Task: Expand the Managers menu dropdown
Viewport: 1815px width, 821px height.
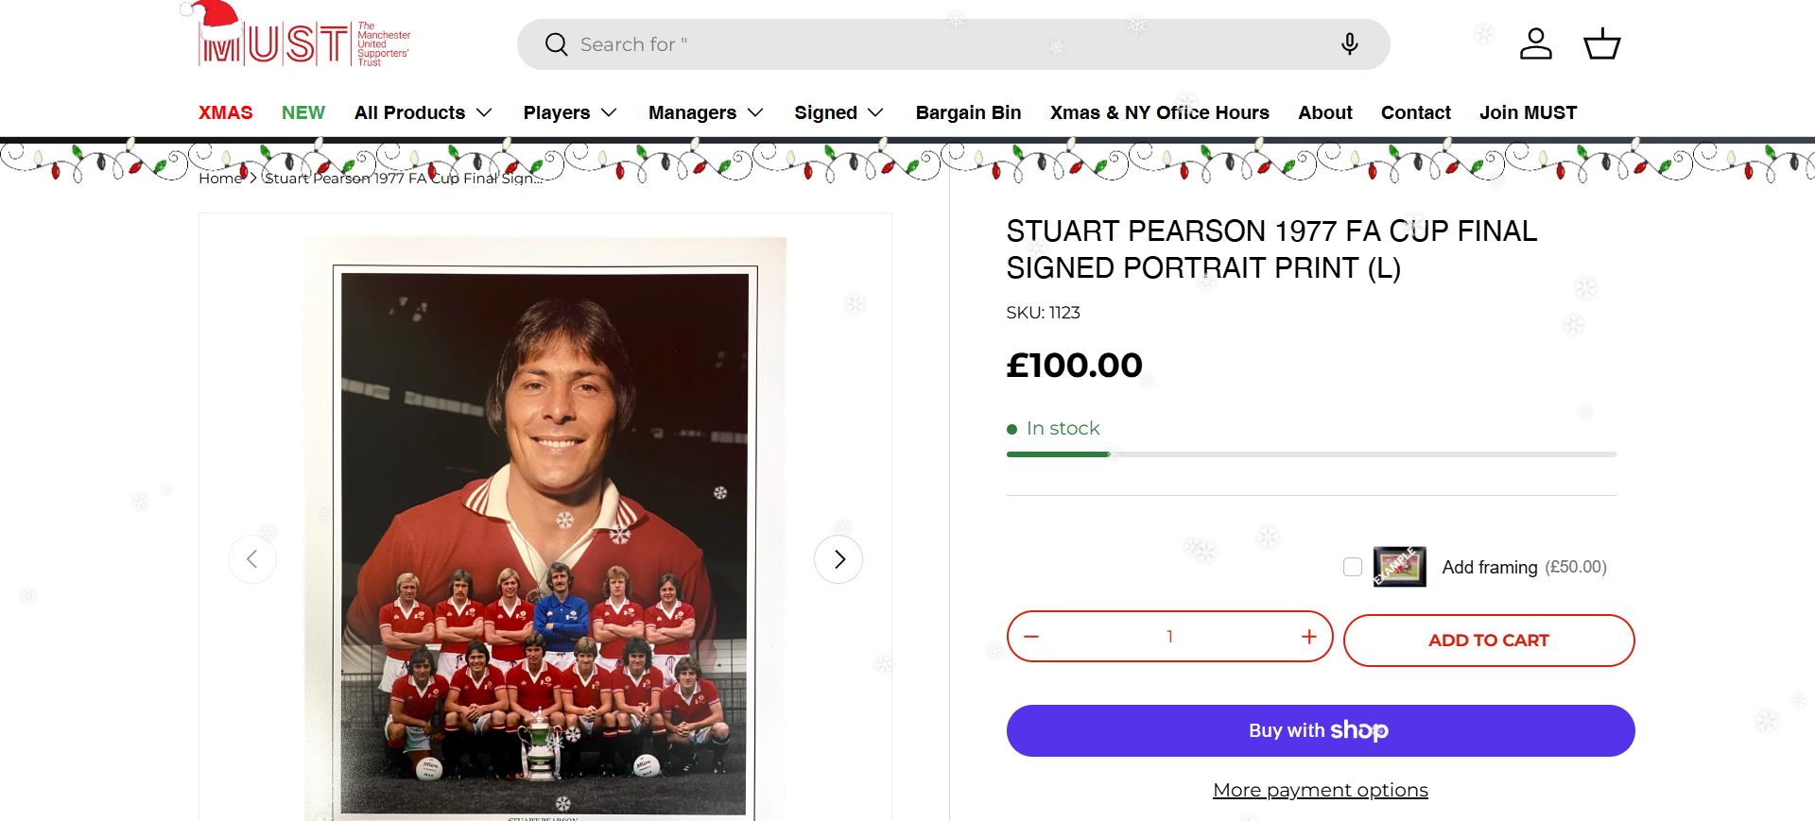Action: tap(705, 112)
